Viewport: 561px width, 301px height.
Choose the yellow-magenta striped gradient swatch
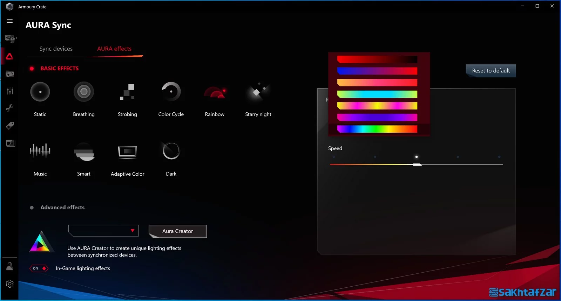(377, 106)
